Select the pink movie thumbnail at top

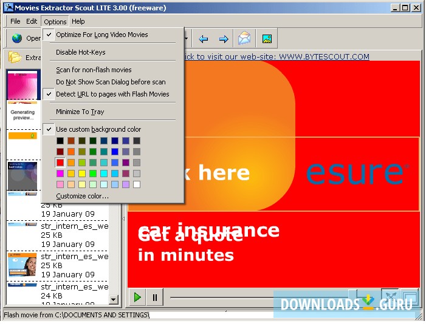[22, 85]
